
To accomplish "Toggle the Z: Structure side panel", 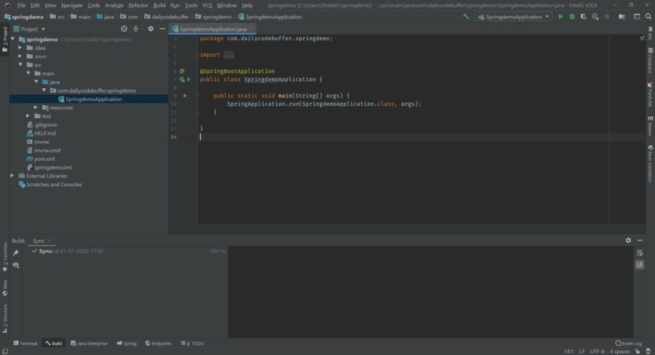I will 4,319.
